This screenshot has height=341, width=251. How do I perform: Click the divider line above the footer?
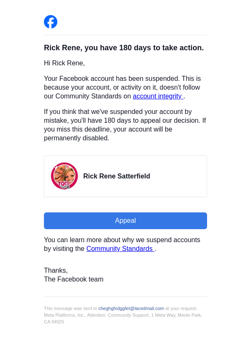[125, 297]
